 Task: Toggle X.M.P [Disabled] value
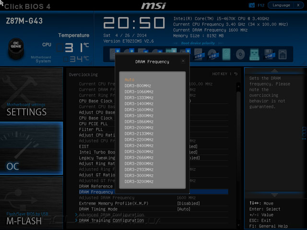(189, 203)
